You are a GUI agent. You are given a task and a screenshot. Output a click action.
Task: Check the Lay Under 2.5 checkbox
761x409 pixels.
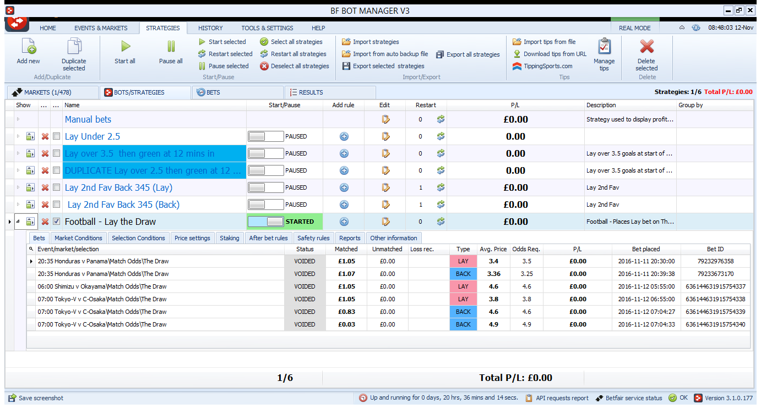click(57, 136)
